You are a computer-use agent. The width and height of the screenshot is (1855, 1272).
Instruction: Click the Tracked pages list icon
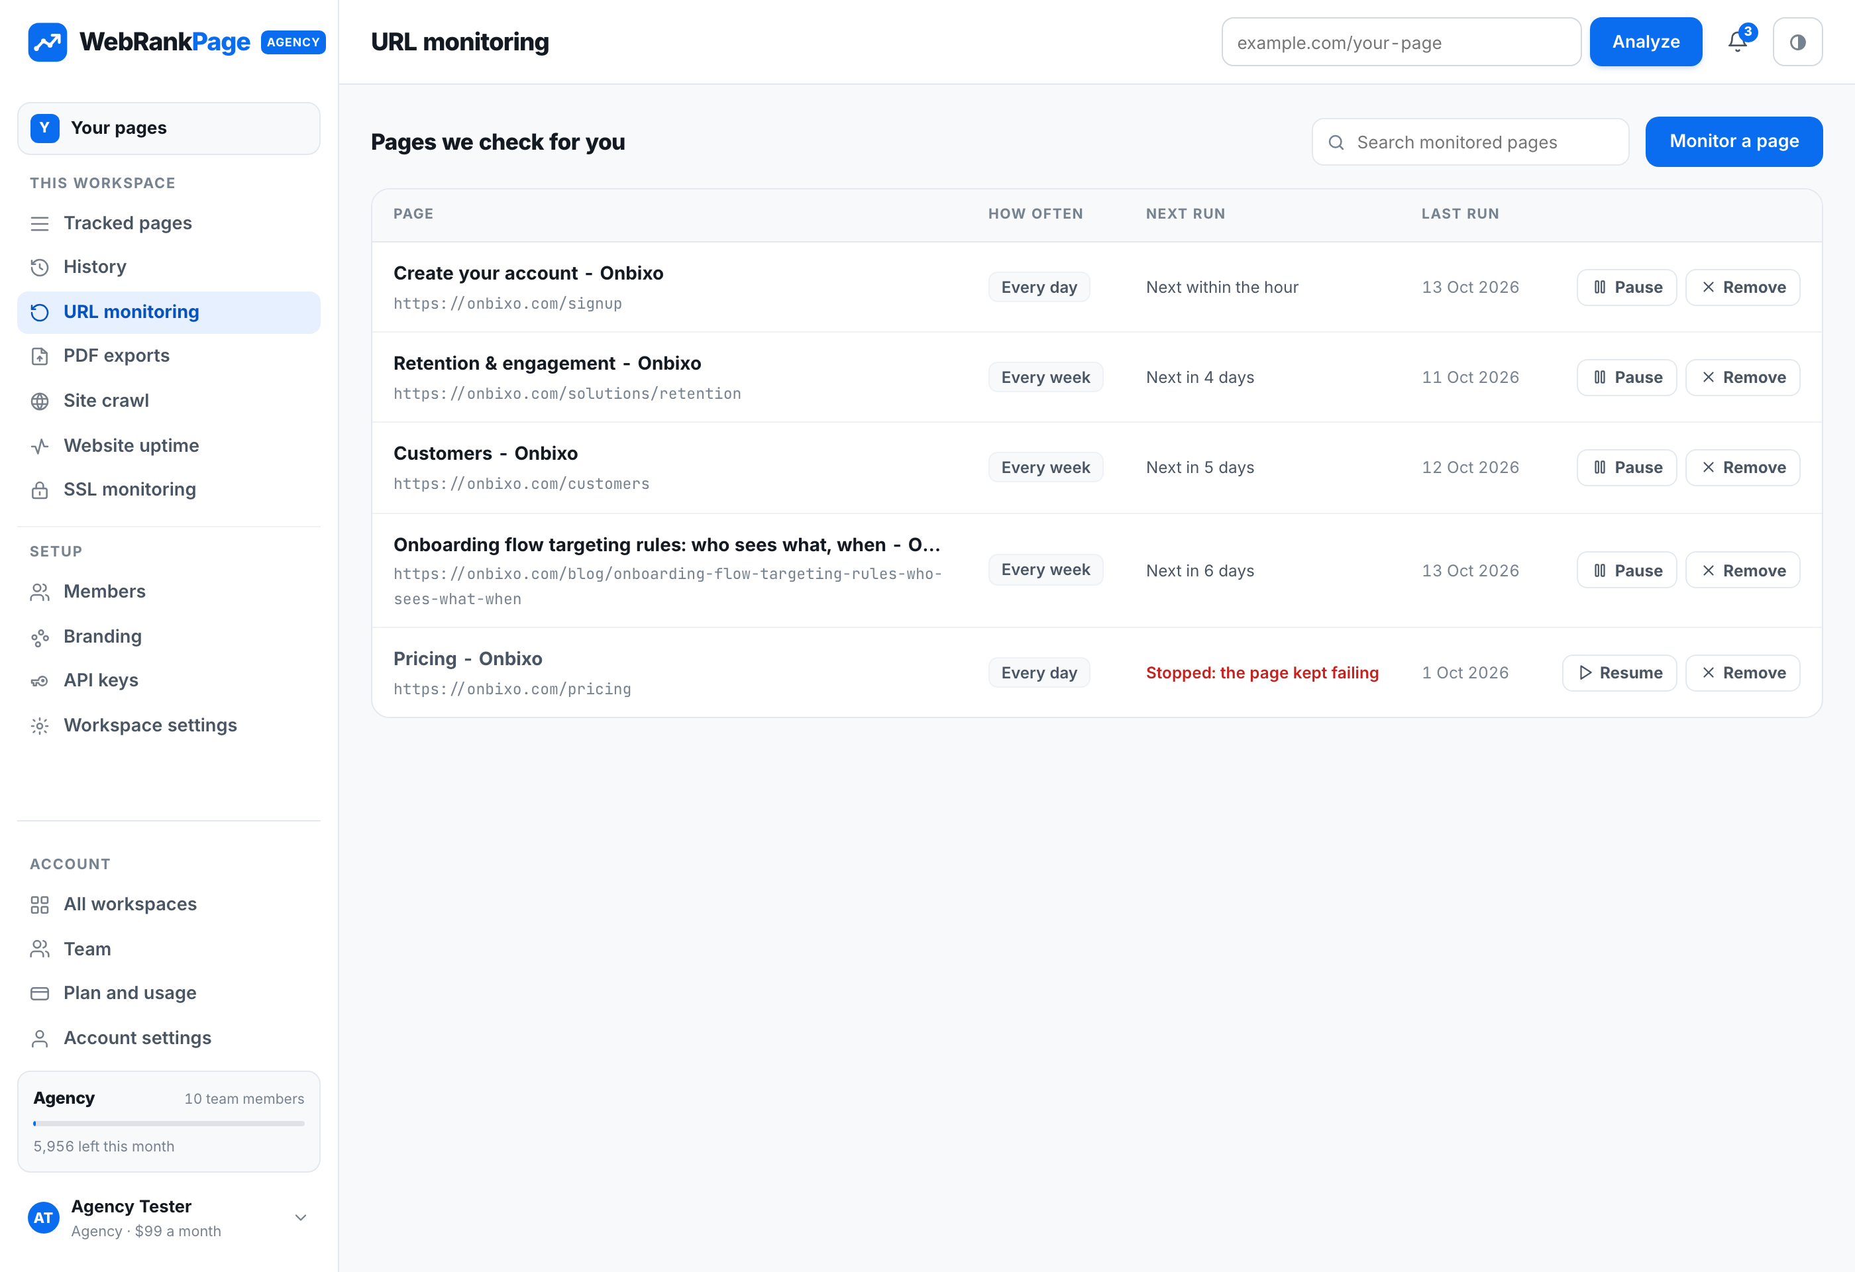coord(40,223)
